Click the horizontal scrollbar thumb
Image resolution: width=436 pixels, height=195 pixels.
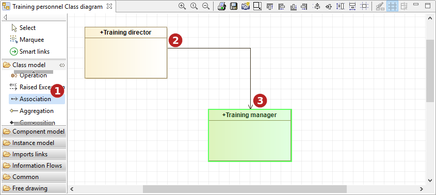pyautogui.click(x=245, y=189)
